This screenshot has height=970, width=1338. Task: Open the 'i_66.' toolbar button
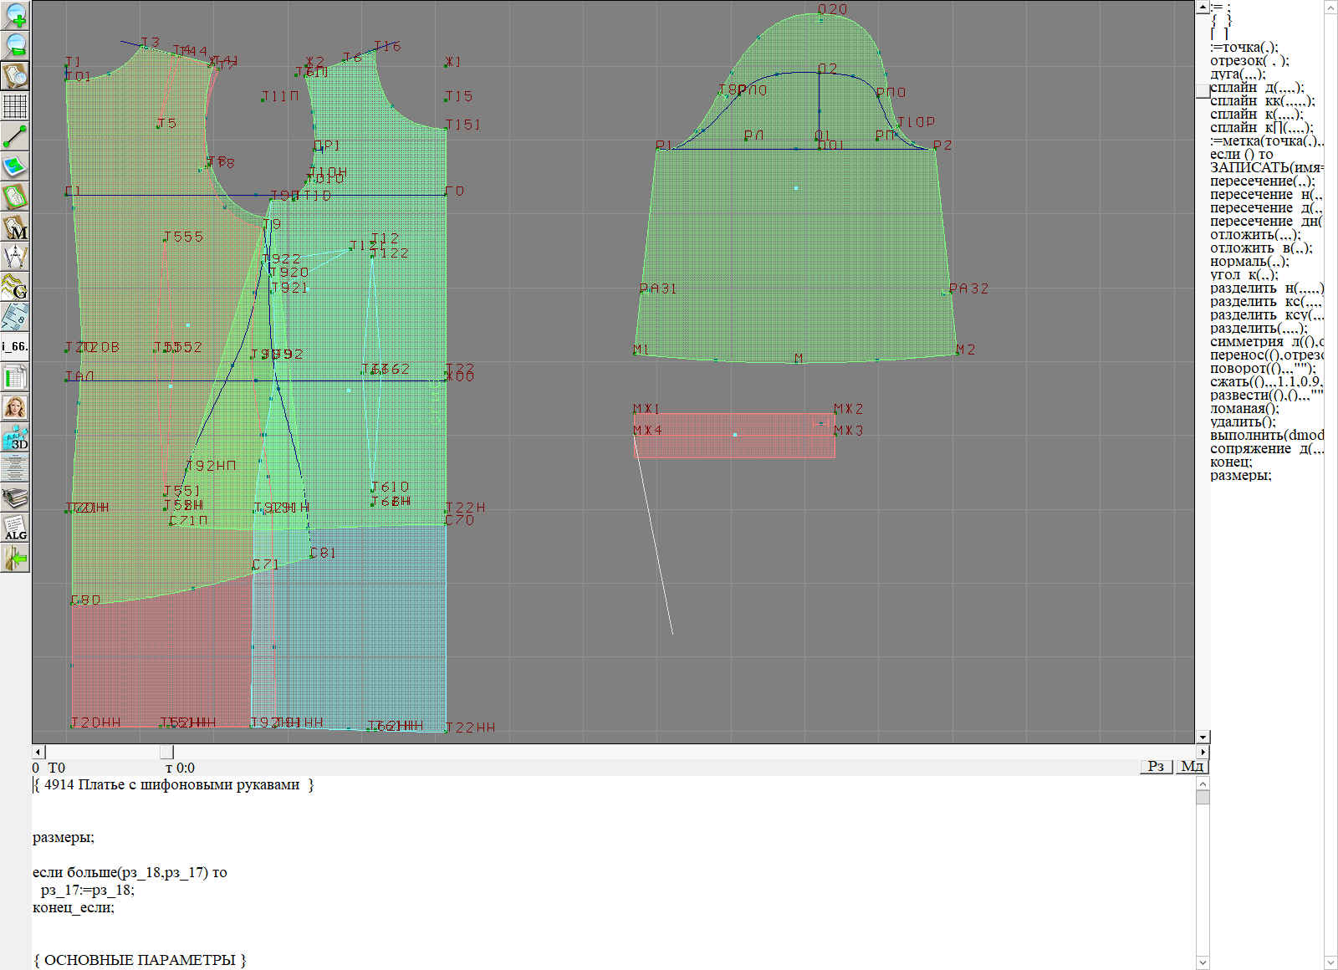tap(15, 346)
